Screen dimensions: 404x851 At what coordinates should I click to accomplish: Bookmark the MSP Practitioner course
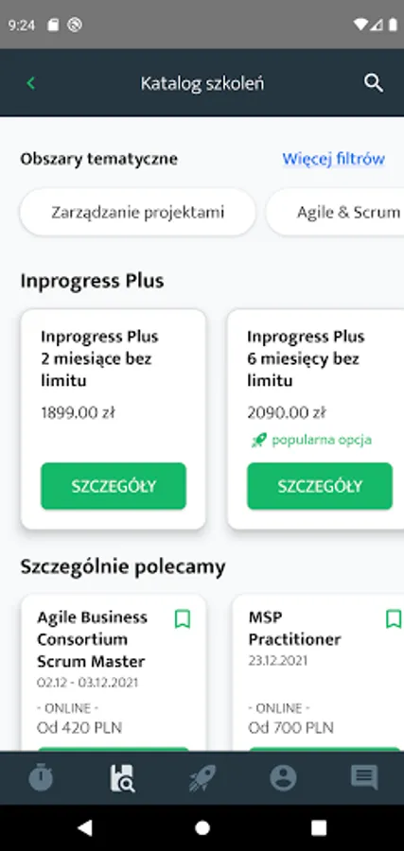394,619
